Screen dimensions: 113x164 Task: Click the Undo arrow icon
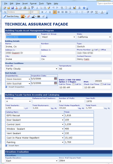point(53,8)
